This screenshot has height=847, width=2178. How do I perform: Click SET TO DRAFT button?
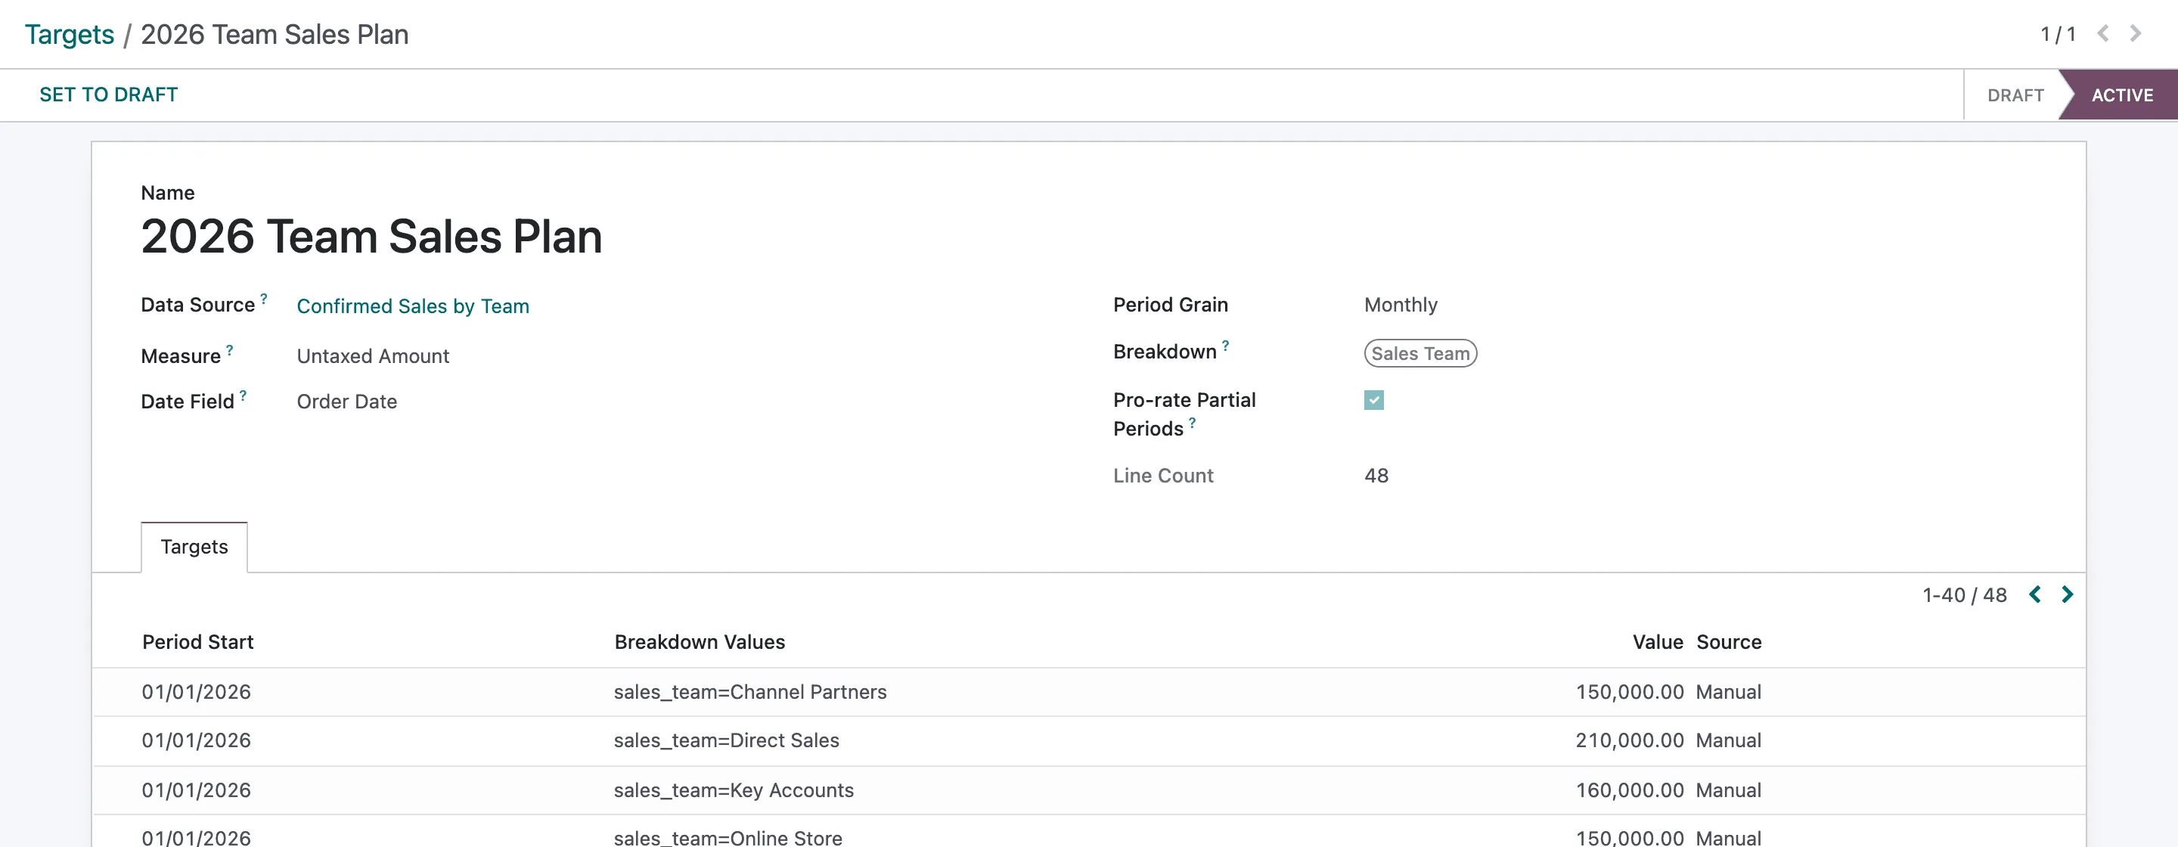(108, 95)
